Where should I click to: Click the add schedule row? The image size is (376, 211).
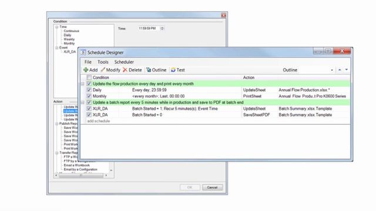(98, 121)
